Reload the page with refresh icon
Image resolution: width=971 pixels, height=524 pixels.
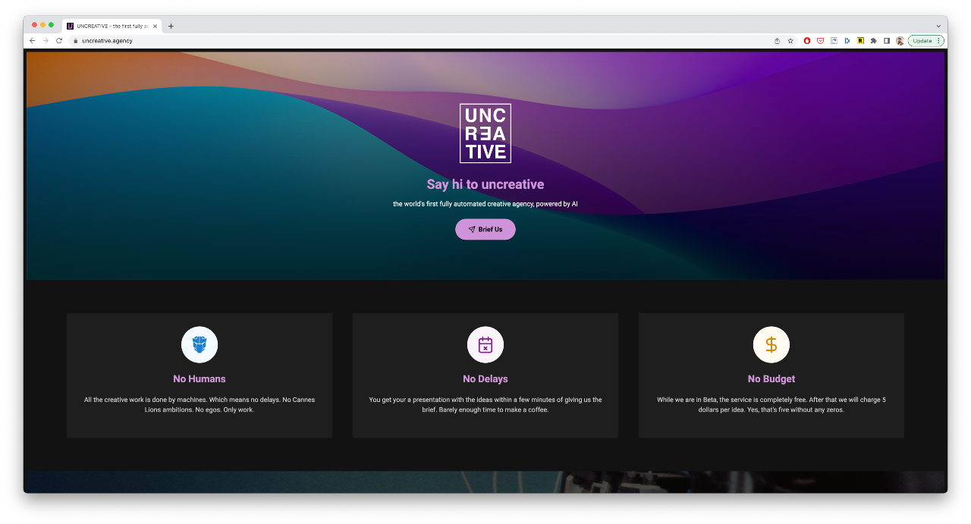(x=59, y=40)
